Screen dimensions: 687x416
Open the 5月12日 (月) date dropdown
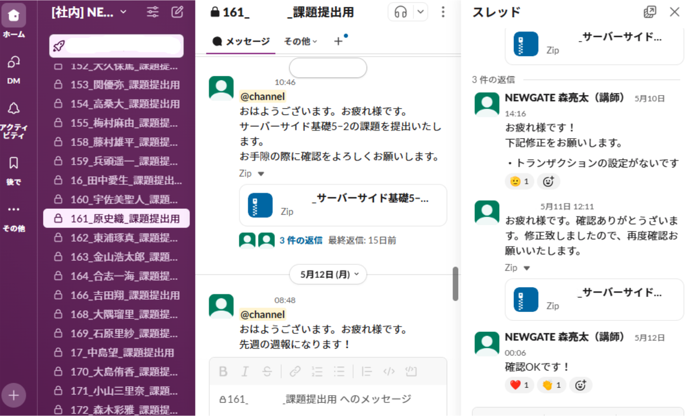(x=328, y=275)
